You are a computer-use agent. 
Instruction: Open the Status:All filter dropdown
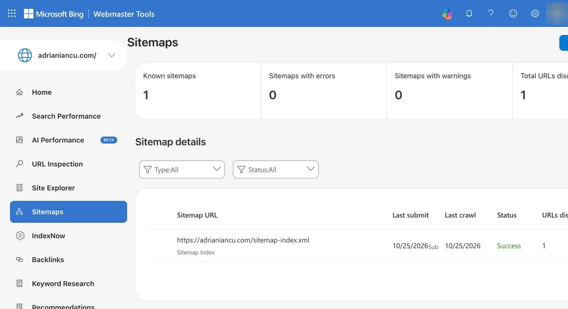276,169
